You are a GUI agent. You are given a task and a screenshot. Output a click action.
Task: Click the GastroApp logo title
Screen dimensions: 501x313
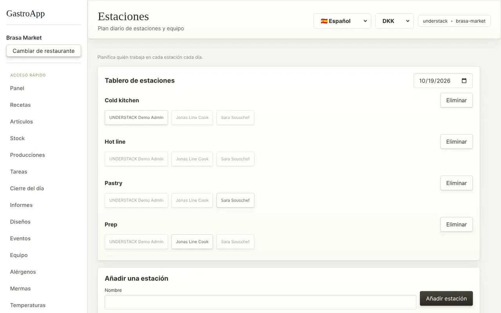(25, 13)
